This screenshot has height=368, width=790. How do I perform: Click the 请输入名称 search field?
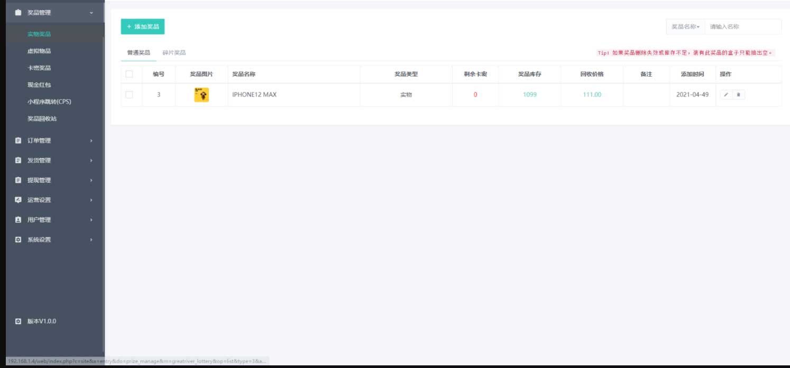(743, 26)
